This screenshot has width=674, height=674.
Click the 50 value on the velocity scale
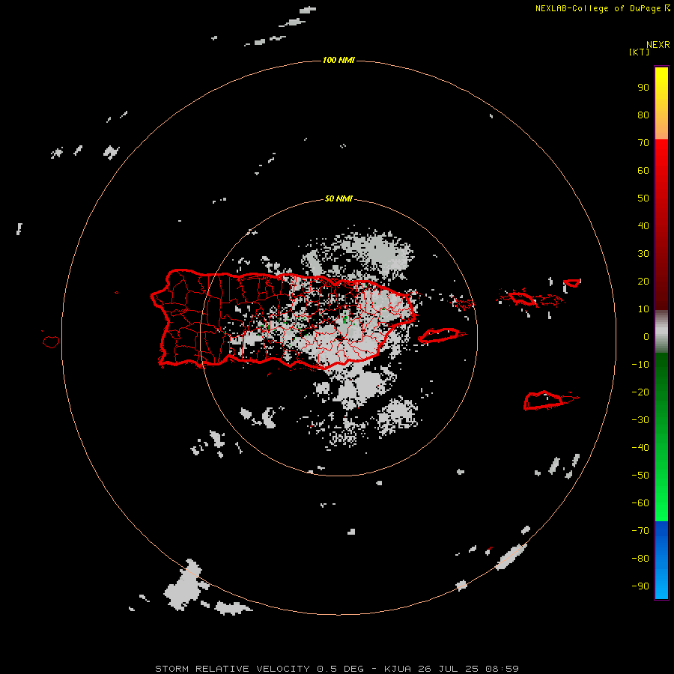[x=643, y=198]
